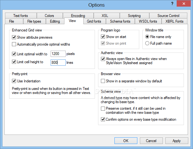Toggle Limit cell height to checkbox
This screenshot has height=149, width=193.
[14, 62]
